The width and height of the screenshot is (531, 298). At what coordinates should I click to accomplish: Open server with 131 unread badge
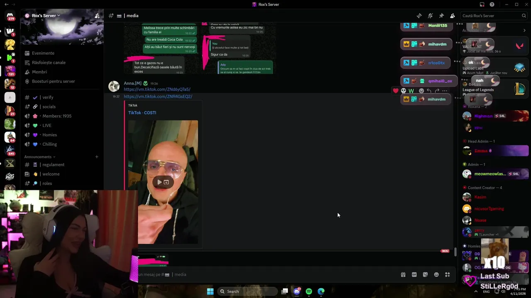[x=10, y=71]
